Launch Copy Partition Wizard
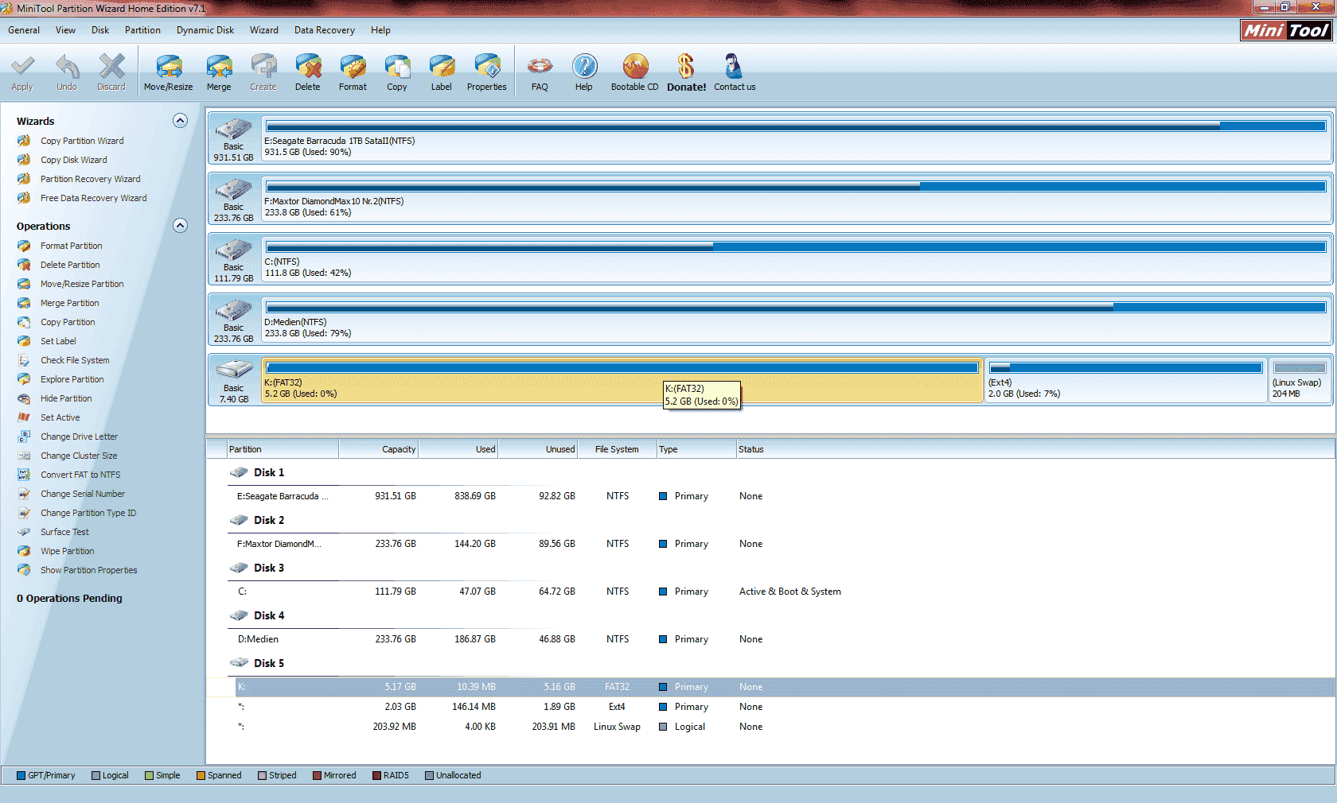Image resolution: width=1337 pixels, height=803 pixels. tap(82, 141)
